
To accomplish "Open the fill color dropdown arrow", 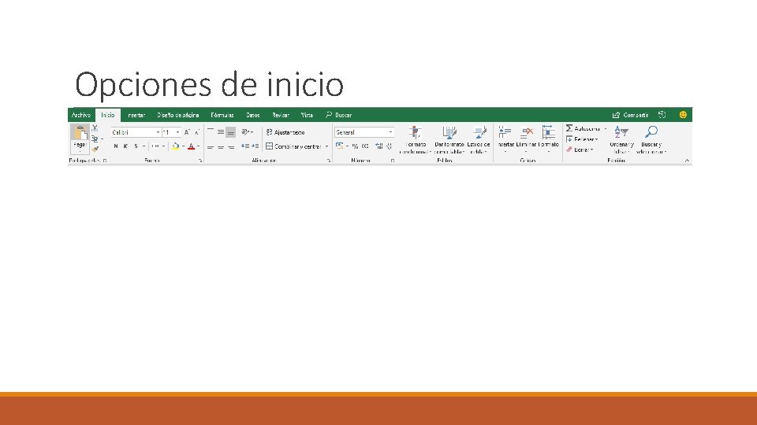I will coord(183,146).
